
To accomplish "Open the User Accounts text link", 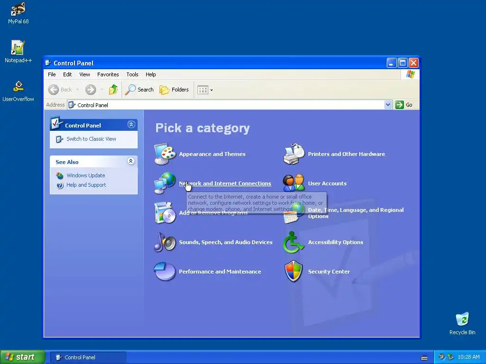I will [x=327, y=183].
